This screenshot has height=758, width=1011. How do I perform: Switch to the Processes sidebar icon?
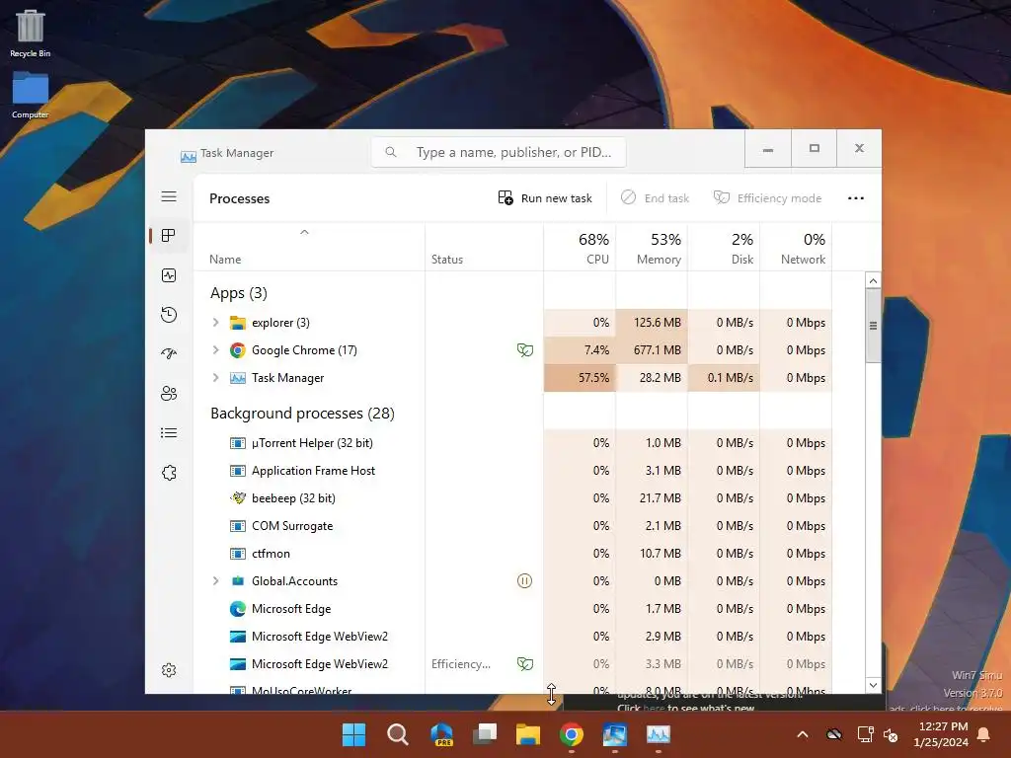pos(169,236)
